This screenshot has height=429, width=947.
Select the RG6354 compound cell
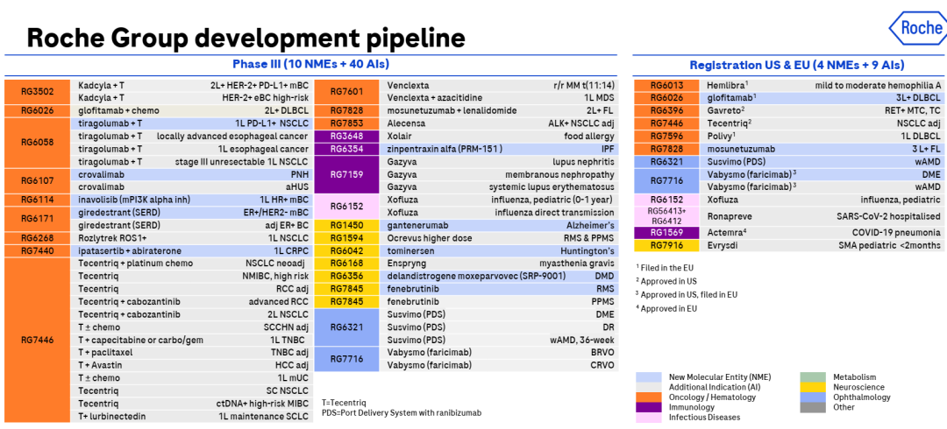(x=346, y=149)
